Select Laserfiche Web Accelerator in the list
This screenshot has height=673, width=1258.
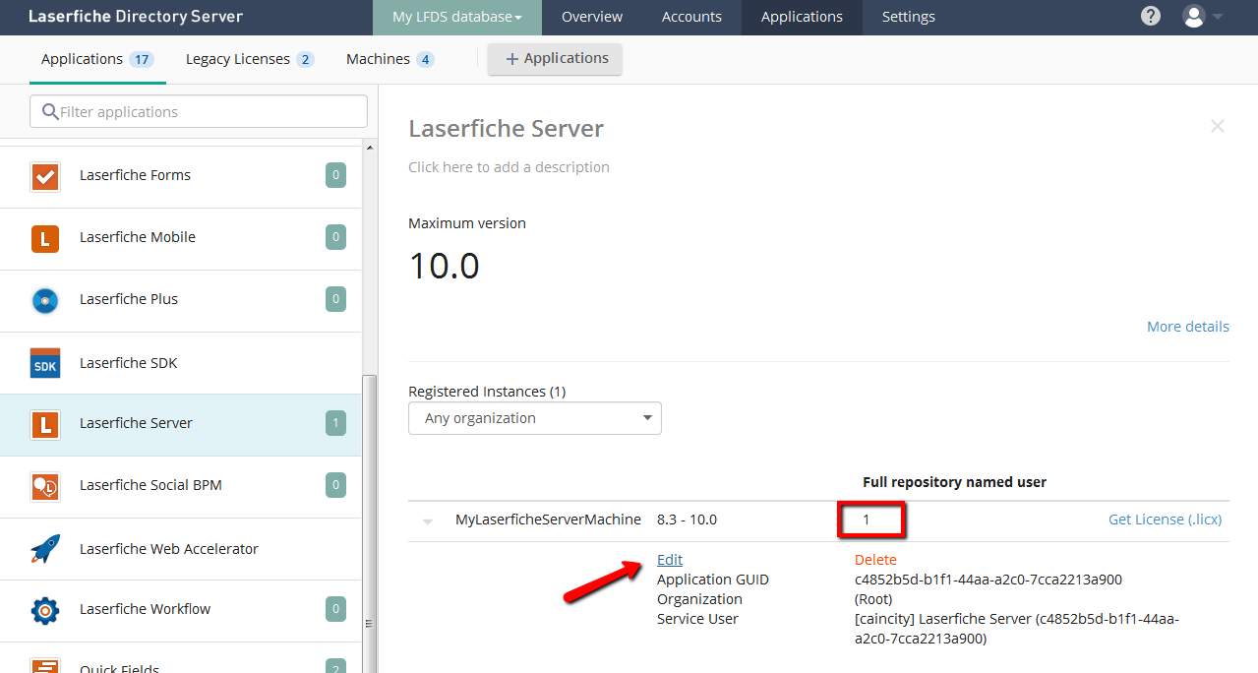point(181,549)
